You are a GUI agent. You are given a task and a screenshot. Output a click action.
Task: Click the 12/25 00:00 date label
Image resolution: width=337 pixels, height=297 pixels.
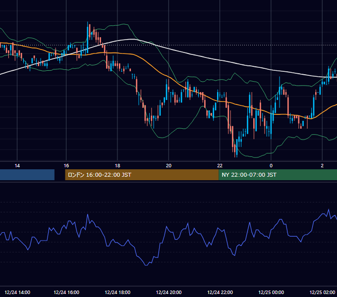(271, 292)
